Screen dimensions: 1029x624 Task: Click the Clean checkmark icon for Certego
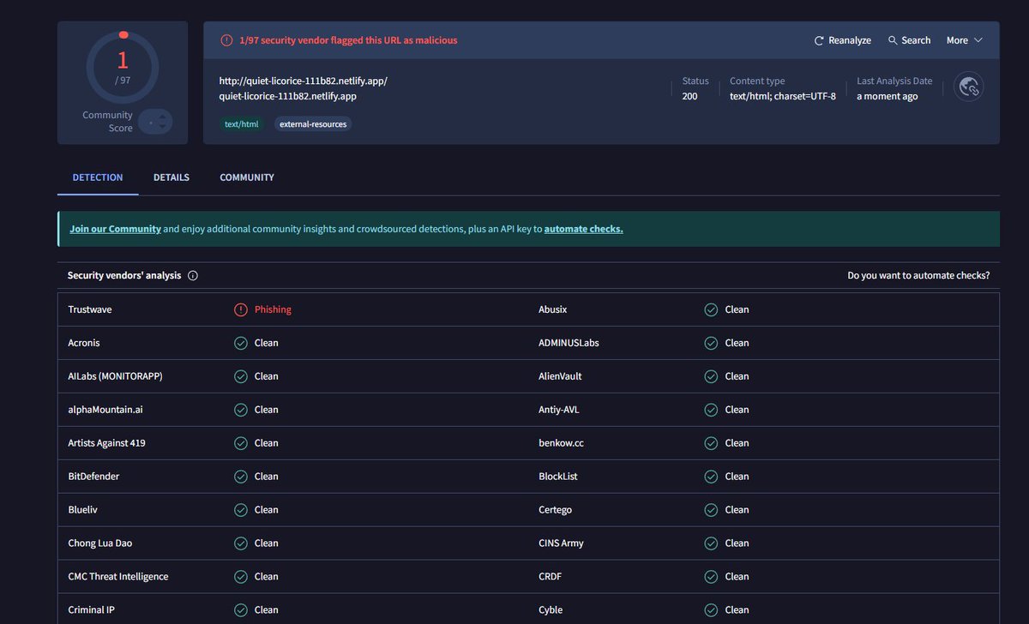pyautogui.click(x=711, y=510)
